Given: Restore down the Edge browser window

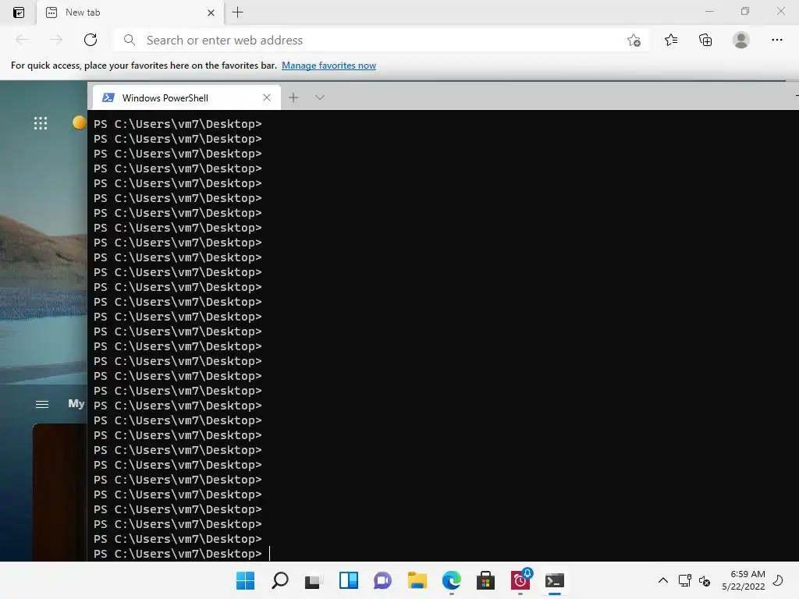Looking at the screenshot, I should 745,11.
